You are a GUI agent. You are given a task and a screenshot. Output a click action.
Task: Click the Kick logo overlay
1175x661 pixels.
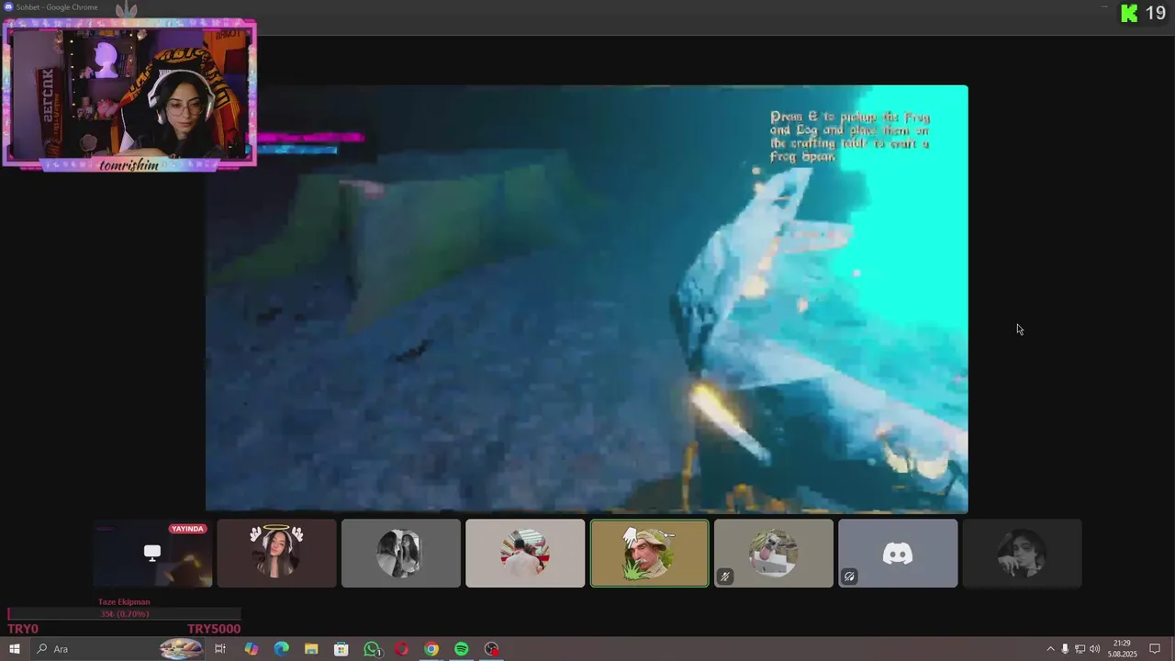[1129, 13]
